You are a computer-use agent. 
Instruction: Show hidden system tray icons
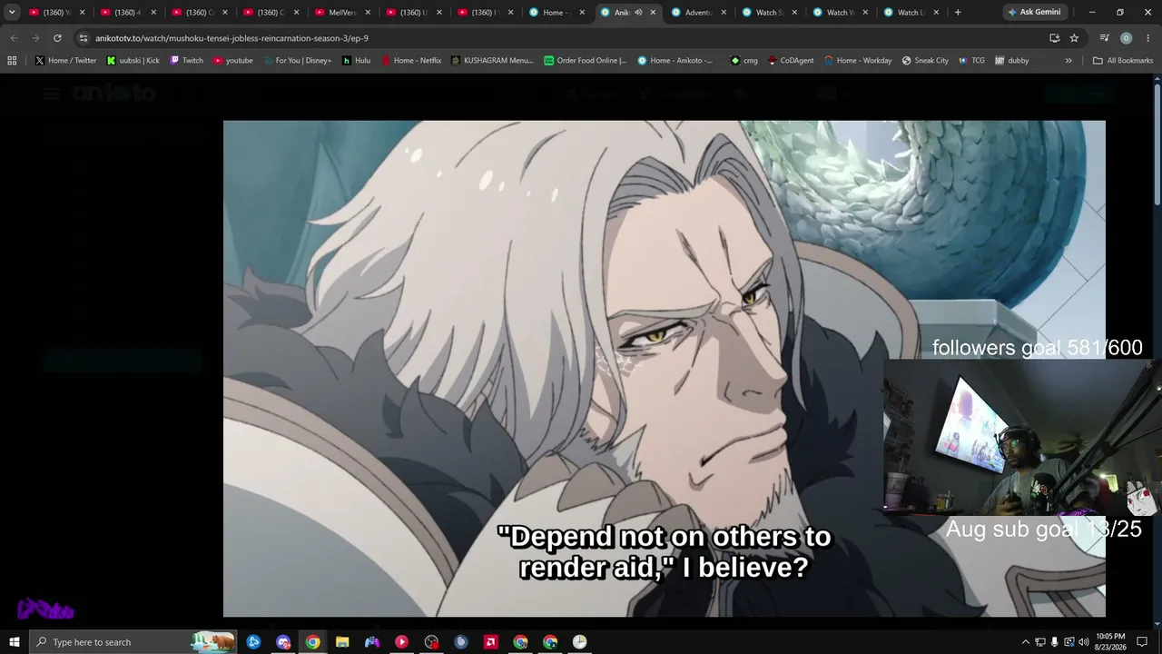(1026, 642)
